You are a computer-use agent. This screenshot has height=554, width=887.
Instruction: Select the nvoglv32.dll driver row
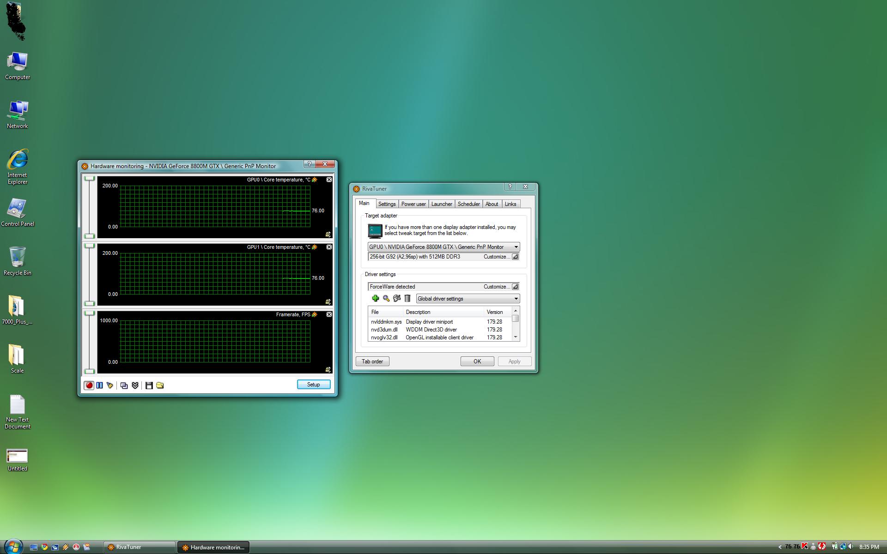pos(440,337)
